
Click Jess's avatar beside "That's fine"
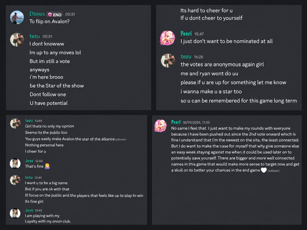pos(15,163)
